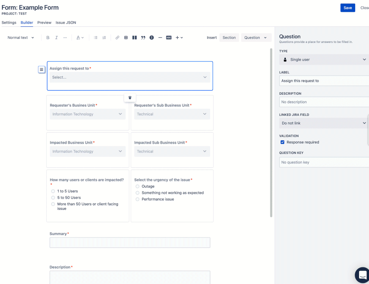This screenshot has height=284, width=369.
Task: Open the drag handle of the selected question
Action: coord(41,69)
